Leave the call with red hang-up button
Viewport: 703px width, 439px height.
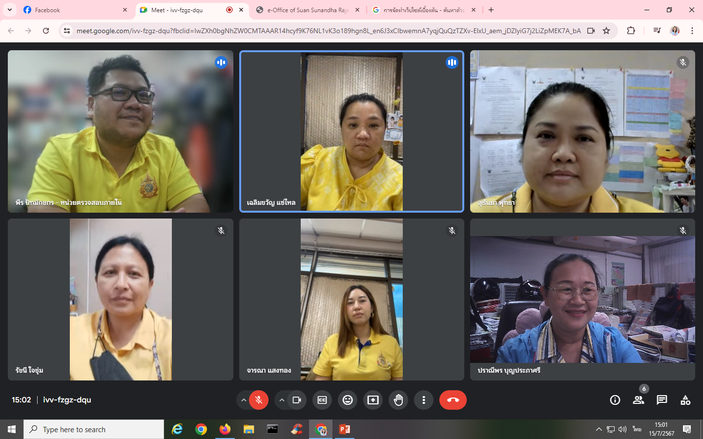[453, 400]
